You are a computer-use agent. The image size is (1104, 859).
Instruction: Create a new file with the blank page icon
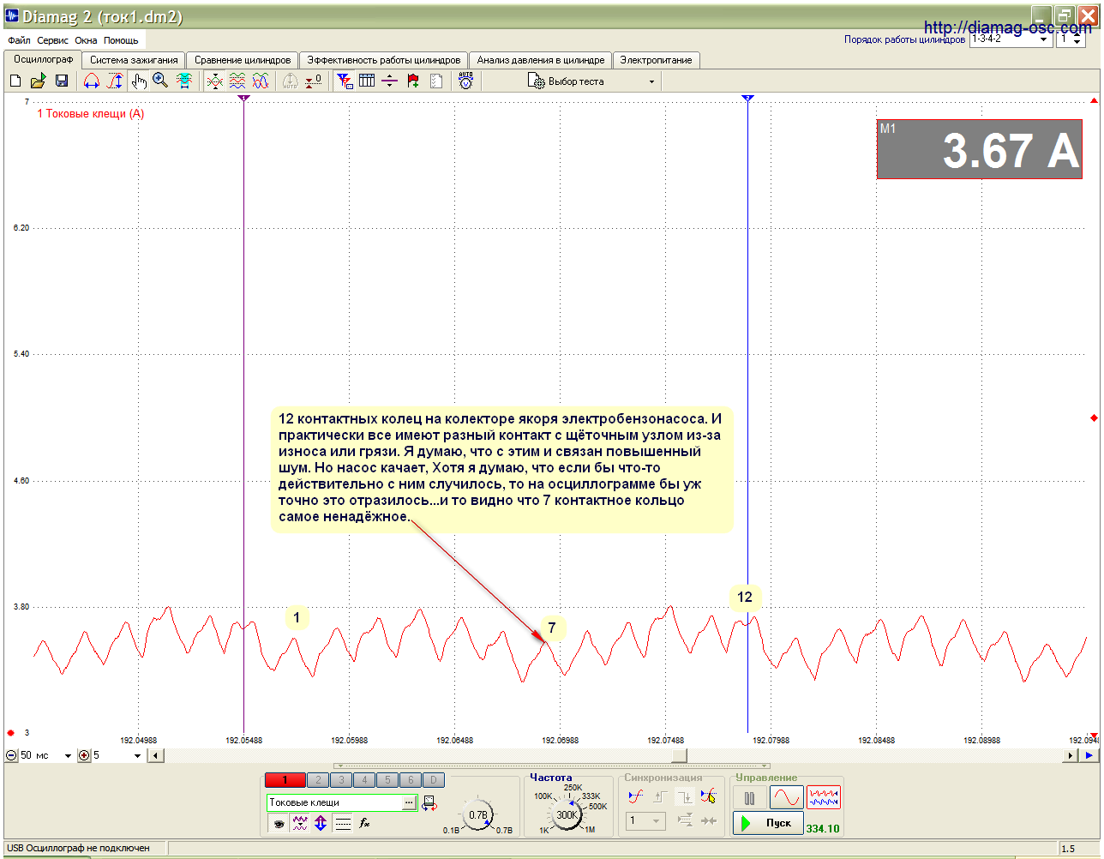[15, 81]
